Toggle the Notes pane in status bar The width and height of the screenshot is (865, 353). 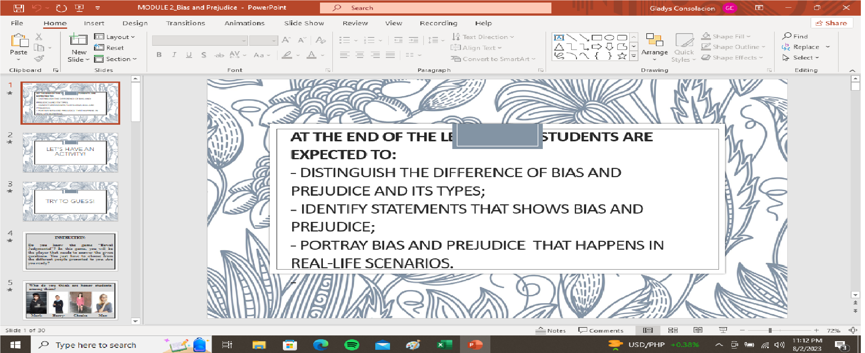coord(551,331)
